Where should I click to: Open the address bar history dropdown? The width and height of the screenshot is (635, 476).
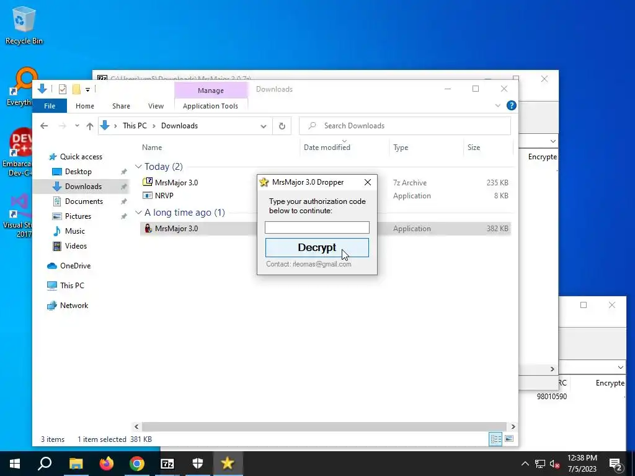[x=263, y=126]
